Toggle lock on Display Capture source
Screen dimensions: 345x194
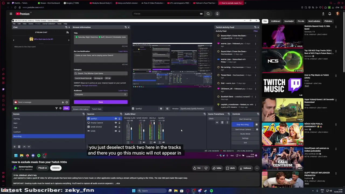pos(119,123)
